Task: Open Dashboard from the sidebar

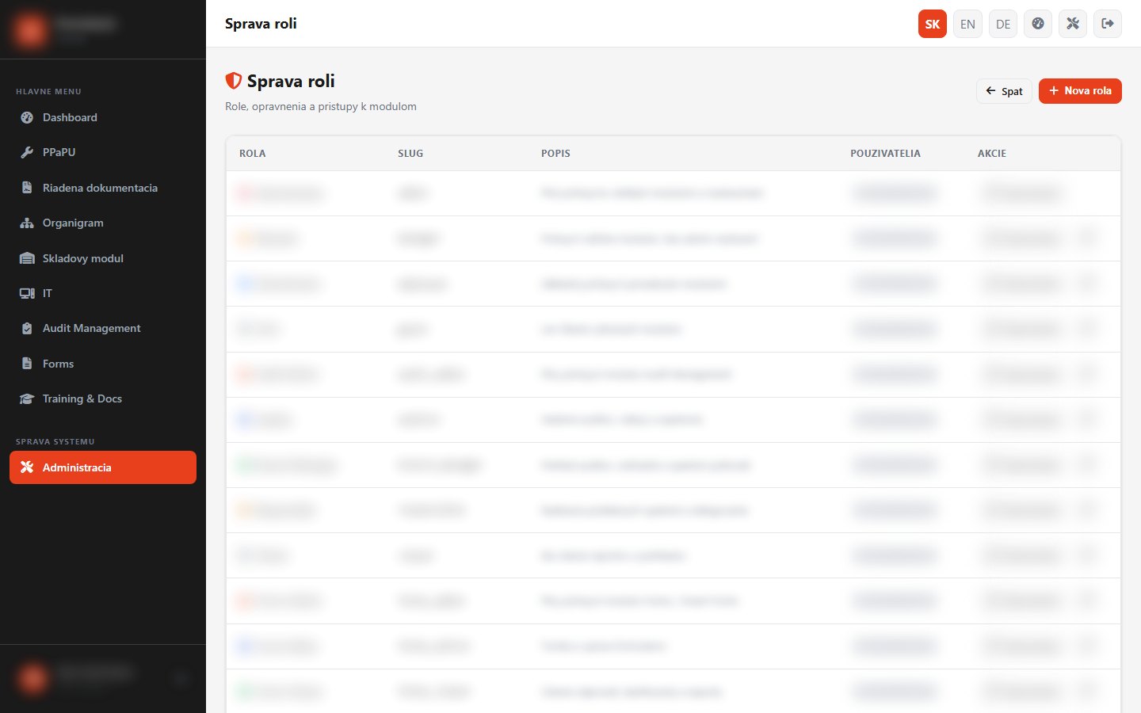Action: coord(103,117)
